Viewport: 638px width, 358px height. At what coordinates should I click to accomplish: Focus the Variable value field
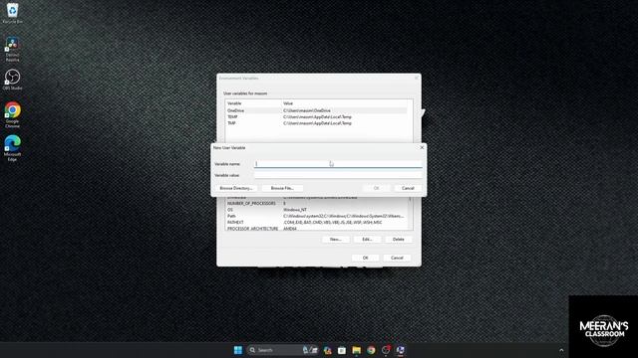[338, 175]
